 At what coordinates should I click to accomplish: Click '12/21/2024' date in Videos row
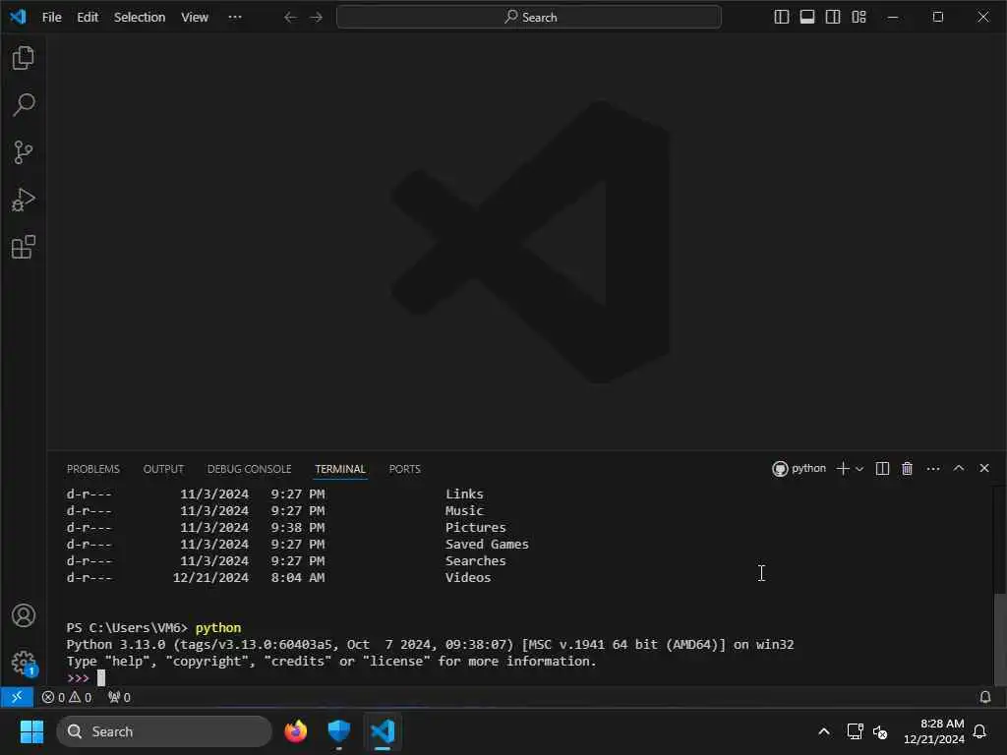coord(210,578)
